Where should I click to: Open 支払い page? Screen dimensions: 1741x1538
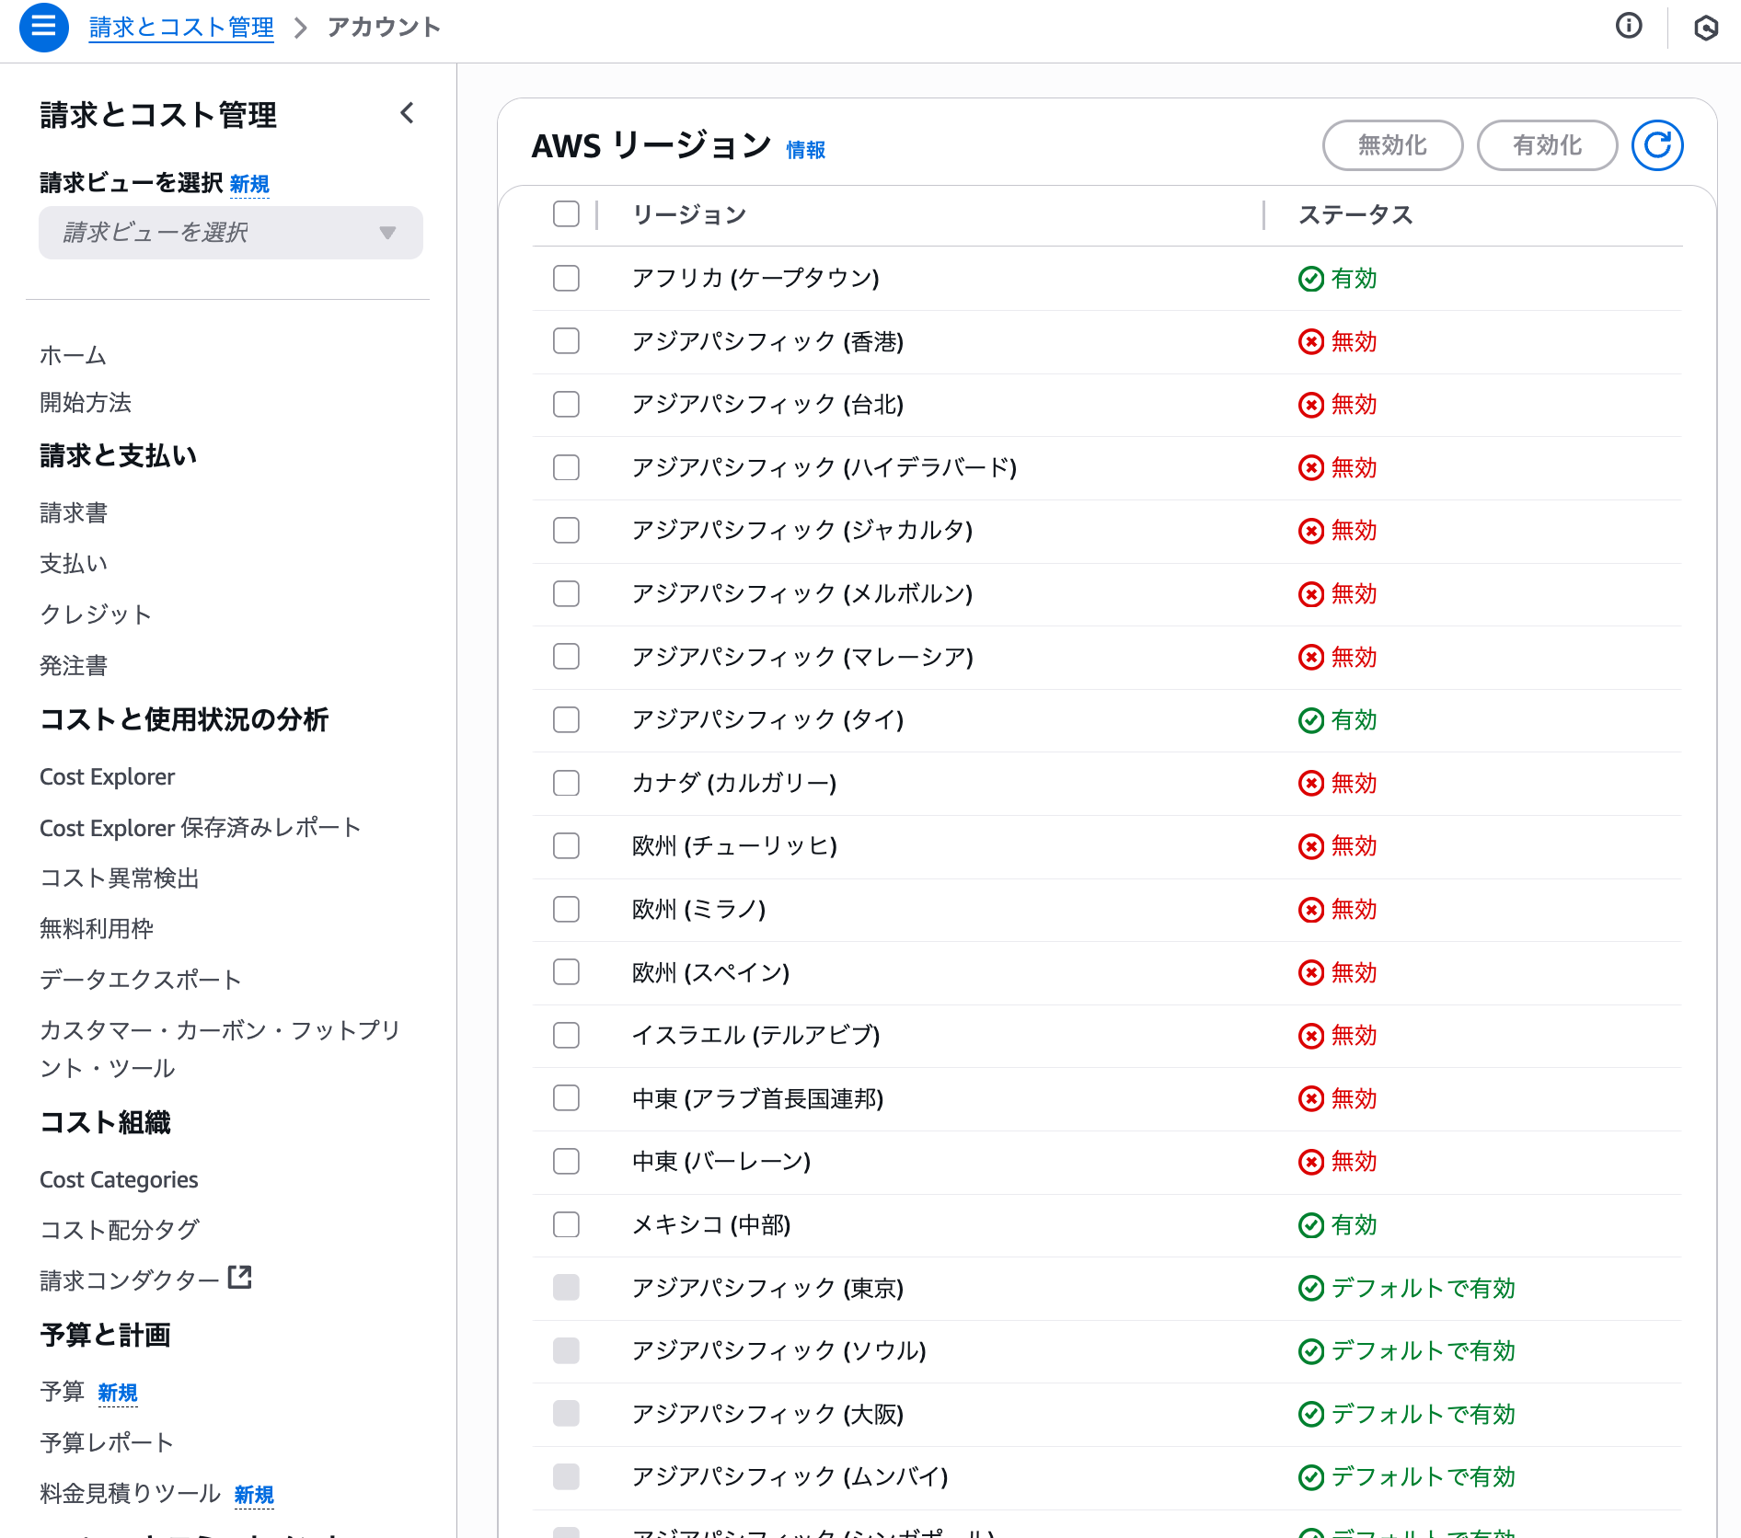tap(74, 563)
